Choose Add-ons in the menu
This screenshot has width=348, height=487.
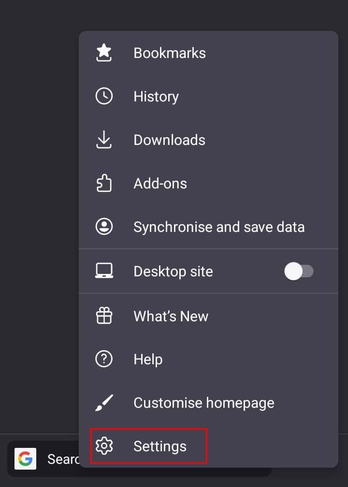tap(160, 184)
